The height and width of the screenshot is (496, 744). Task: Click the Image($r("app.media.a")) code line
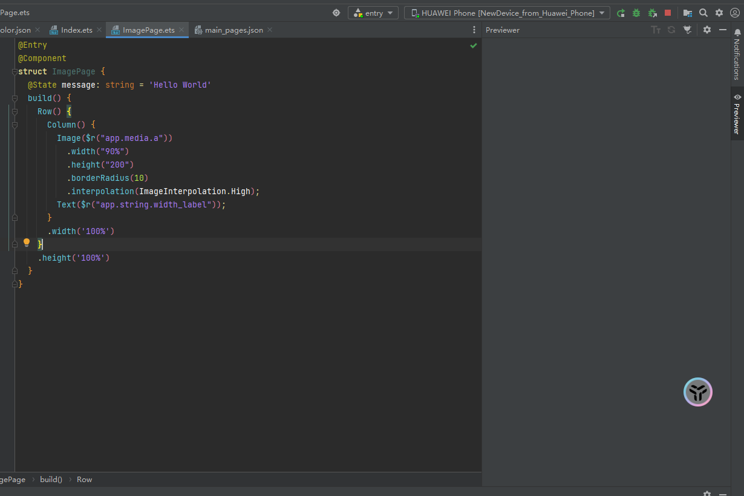pyautogui.click(x=115, y=139)
